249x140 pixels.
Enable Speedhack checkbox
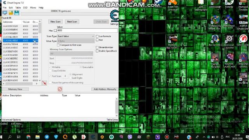tap(97, 51)
